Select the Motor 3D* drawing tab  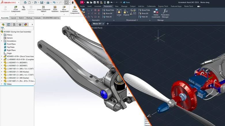click(97, 24)
